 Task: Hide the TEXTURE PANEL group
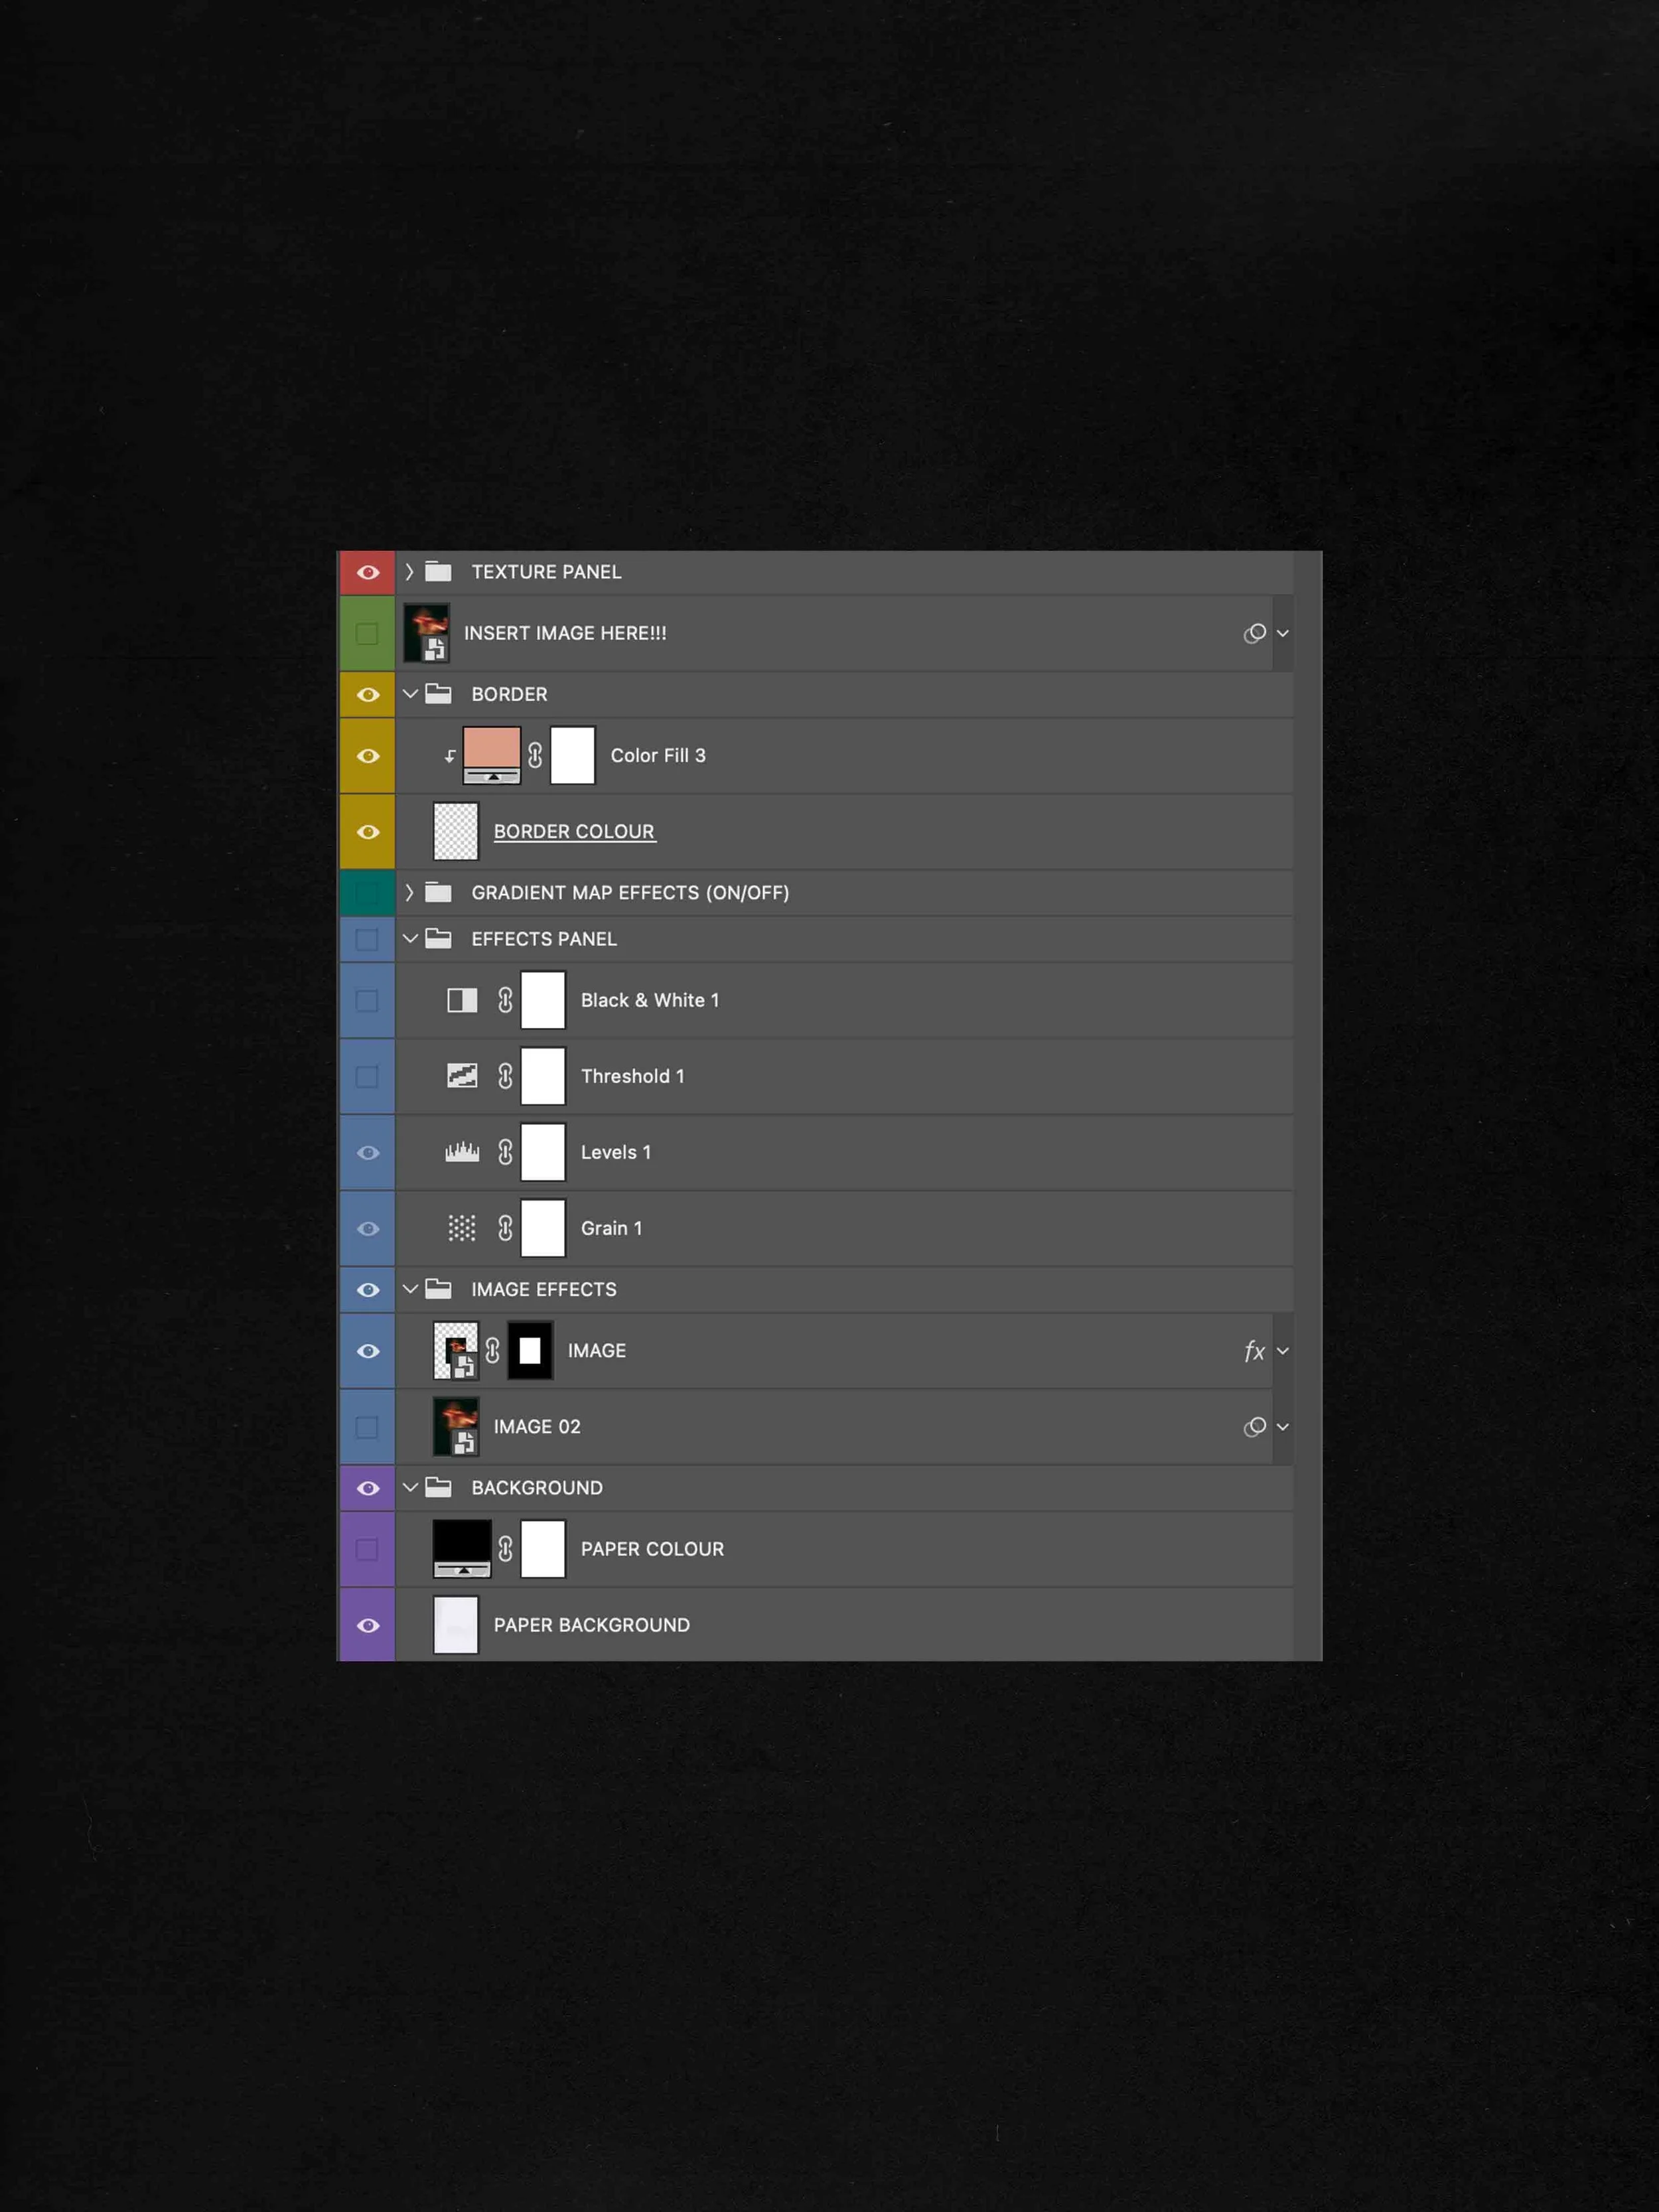[368, 572]
